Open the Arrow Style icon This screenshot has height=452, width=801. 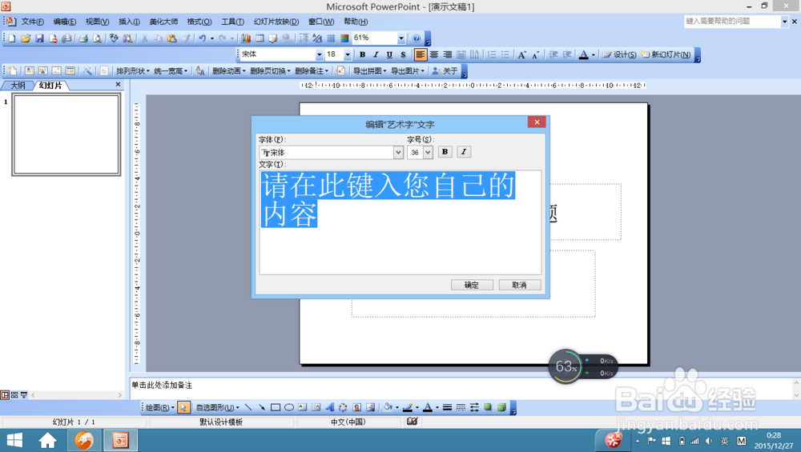tap(474, 407)
